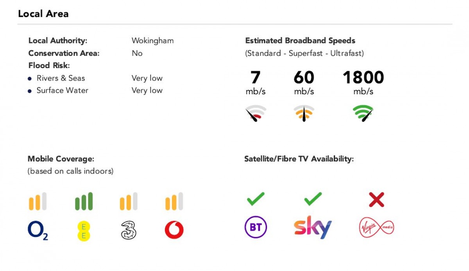The image size is (469, 271).
Task: Click the green checkmark above Sky
Action: click(313, 199)
